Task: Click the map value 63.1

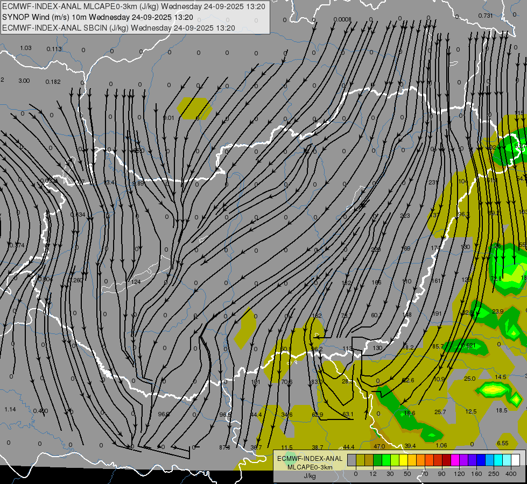Action: [348, 414]
